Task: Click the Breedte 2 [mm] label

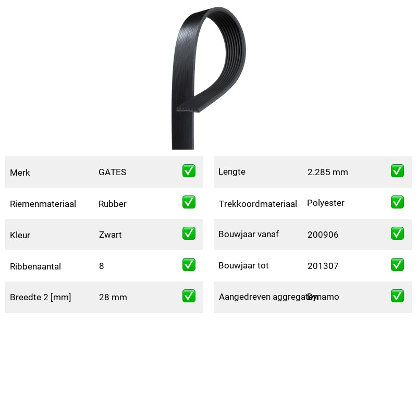Action: [x=41, y=297]
